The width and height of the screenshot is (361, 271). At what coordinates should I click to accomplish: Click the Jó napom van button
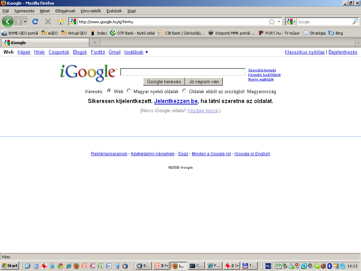point(204,82)
